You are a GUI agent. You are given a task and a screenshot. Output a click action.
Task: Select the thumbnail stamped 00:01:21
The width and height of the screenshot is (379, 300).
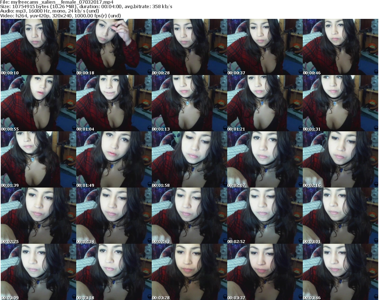[265, 103]
